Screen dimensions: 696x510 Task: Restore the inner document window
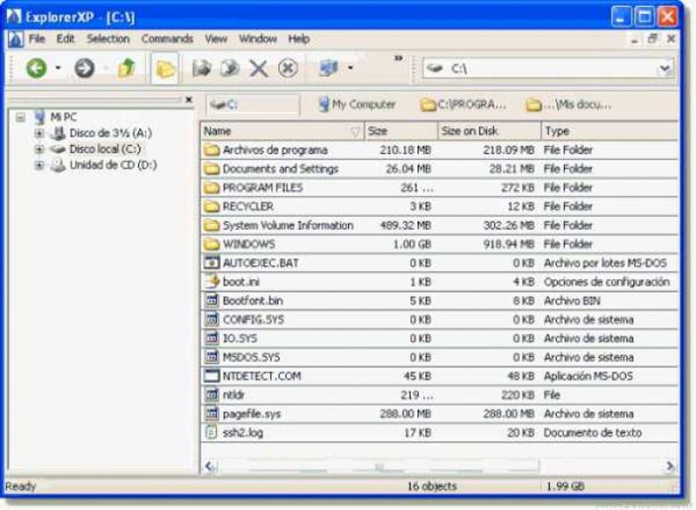652,39
